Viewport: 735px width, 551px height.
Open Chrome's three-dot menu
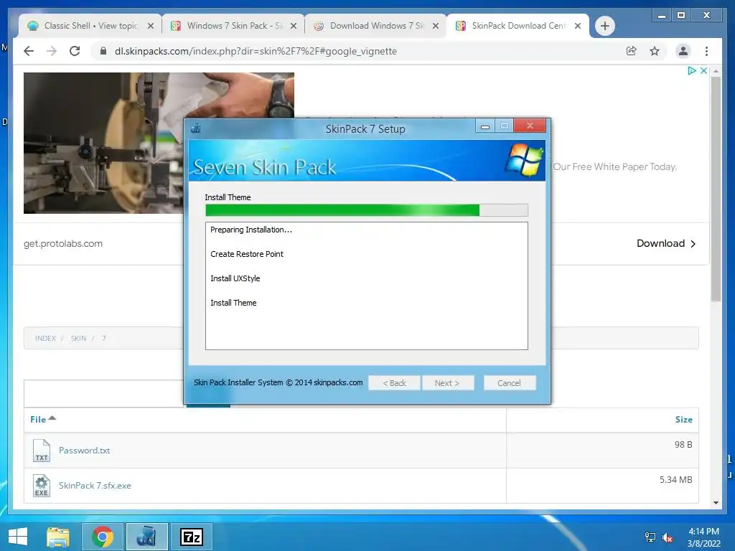706,51
